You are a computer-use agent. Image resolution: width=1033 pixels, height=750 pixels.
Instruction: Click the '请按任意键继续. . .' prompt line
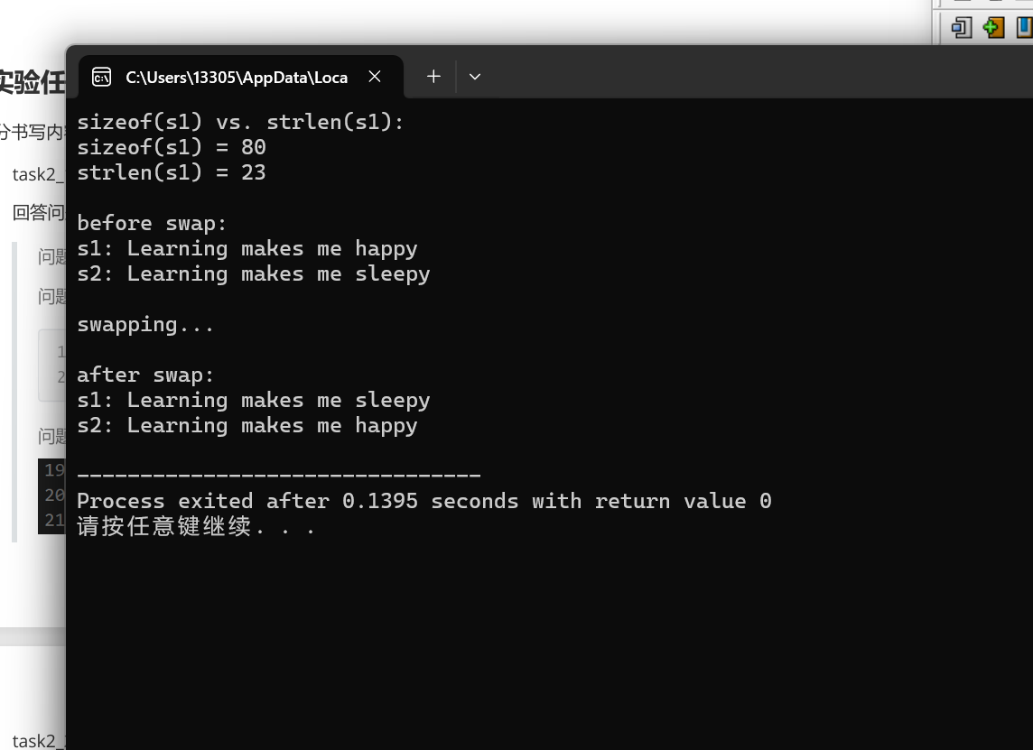196,527
